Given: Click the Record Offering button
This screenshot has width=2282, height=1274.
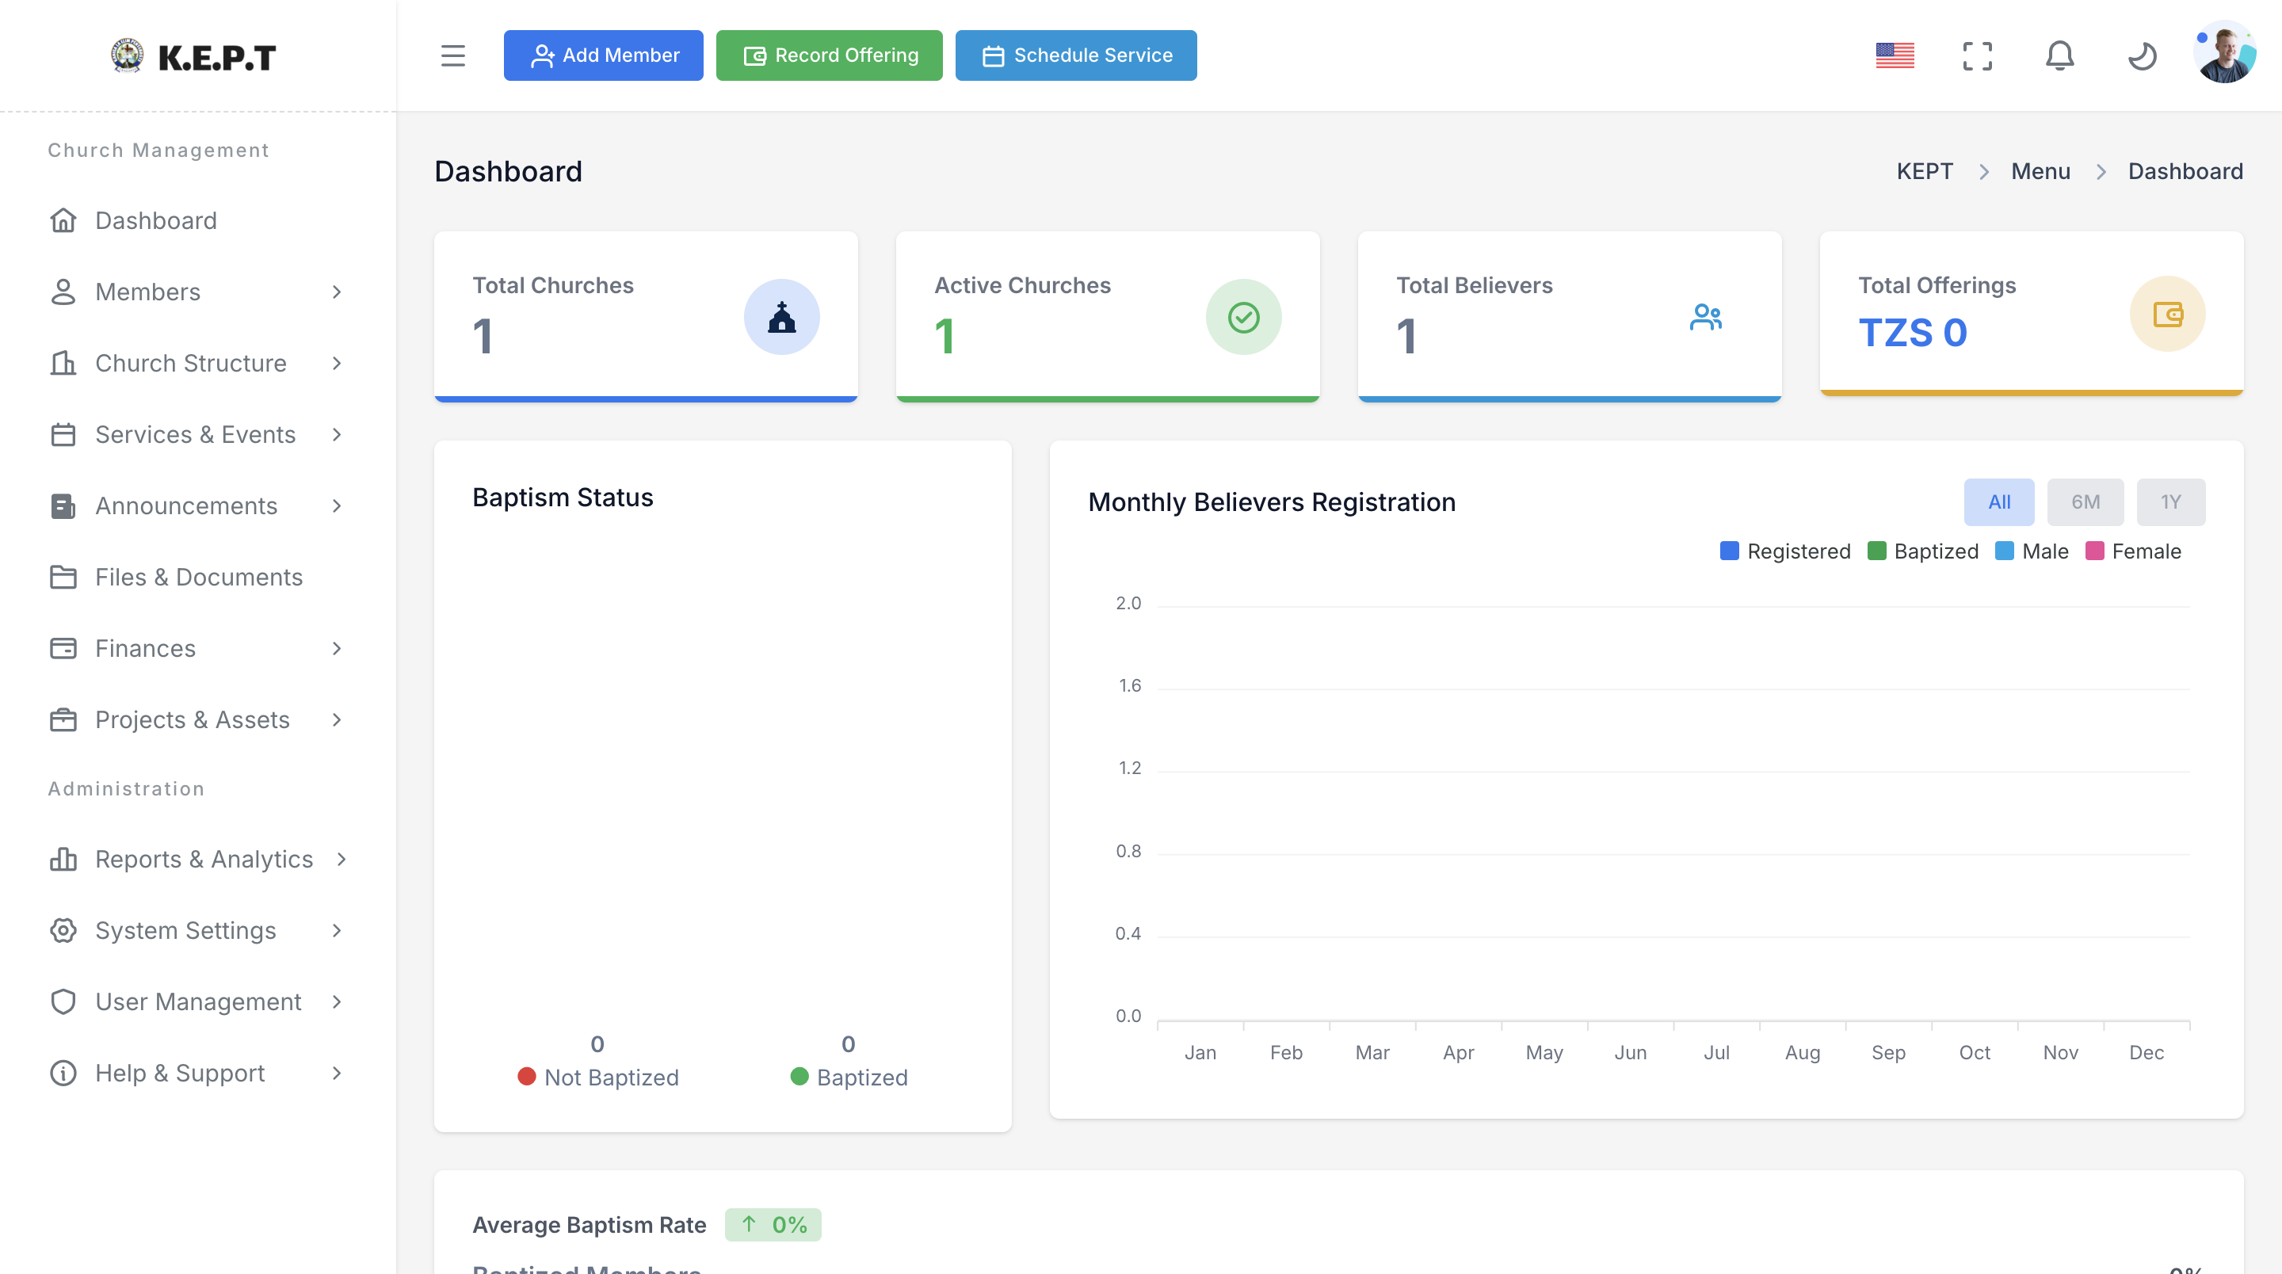Looking at the screenshot, I should coord(829,55).
